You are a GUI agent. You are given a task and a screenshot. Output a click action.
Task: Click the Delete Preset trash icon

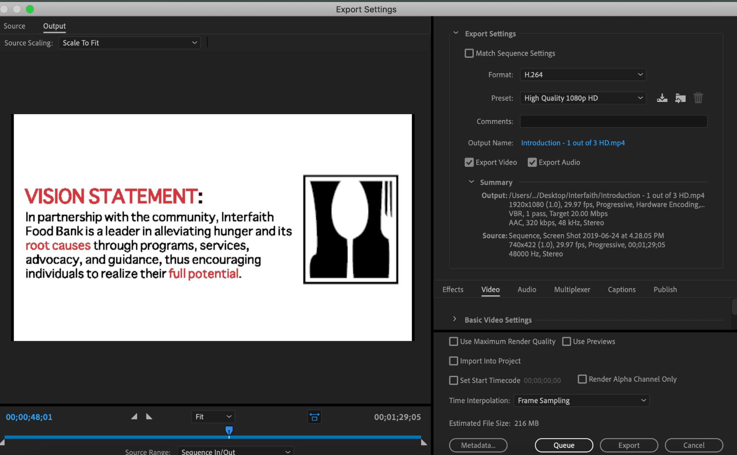[698, 98]
